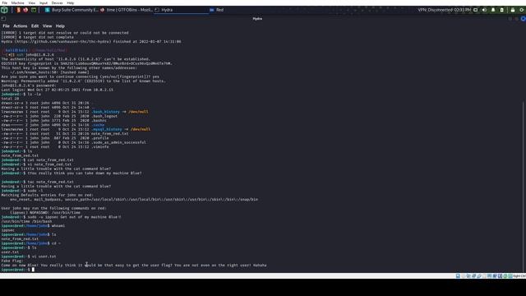This screenshot has width=526, height=296.
Task: Click the display settings tray icon
Action: pyautogui.click(x=475, y=10)
